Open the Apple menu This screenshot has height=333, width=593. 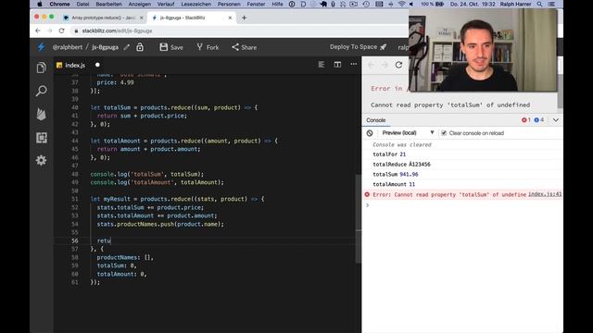[x=40, y=4]
